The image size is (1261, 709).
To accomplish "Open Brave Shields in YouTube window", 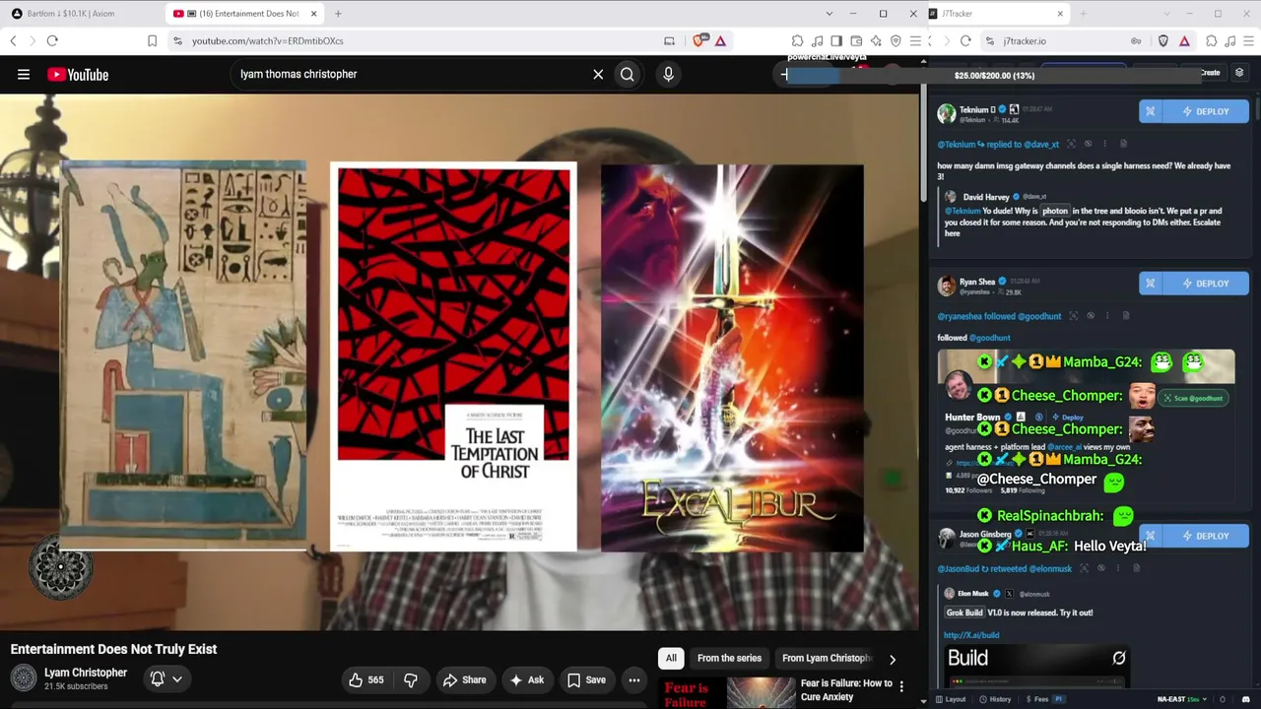I will tap(699, 40).
